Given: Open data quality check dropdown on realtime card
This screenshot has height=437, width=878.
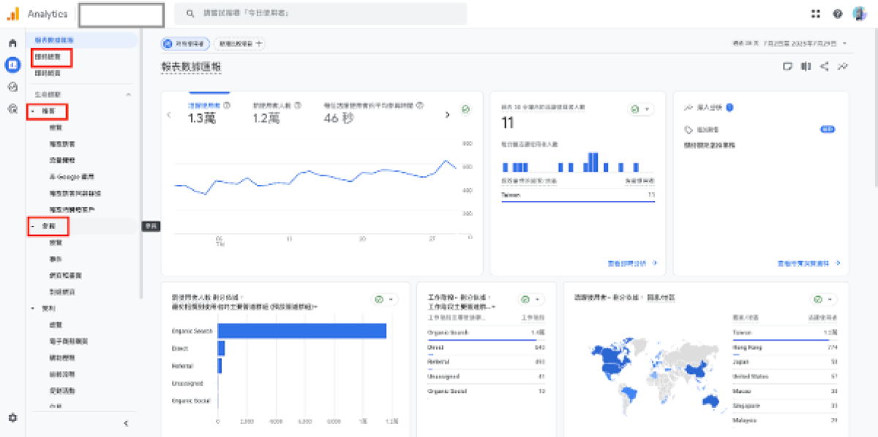Looking at the screenshot, I should (x=640, y=110).
